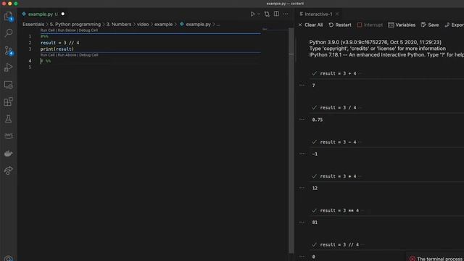The height and width of the screenshot is (261, 464).
Task: Open the Extensions view icon
Action: click(8, 101)
